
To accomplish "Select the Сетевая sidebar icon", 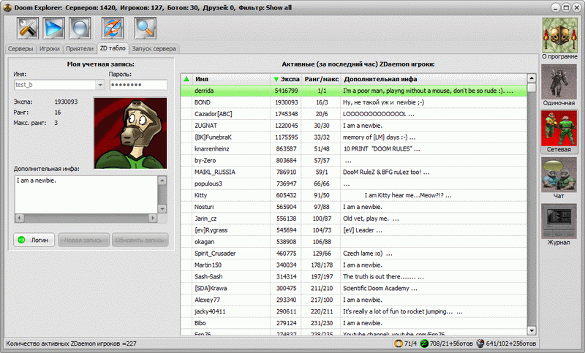I will [x=559, y=129].
